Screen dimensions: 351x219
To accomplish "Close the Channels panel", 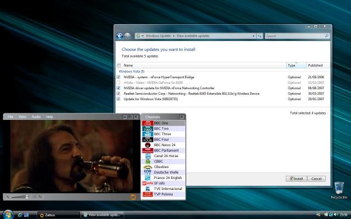I will [182, 117].
